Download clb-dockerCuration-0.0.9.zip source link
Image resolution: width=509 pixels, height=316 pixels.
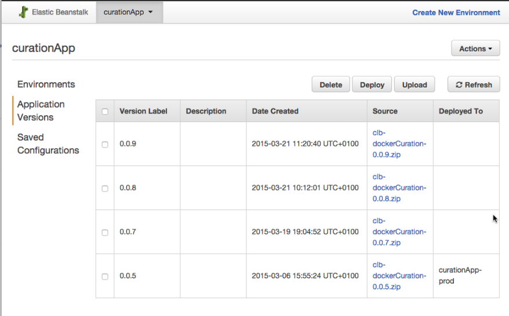tap(399, 144)
